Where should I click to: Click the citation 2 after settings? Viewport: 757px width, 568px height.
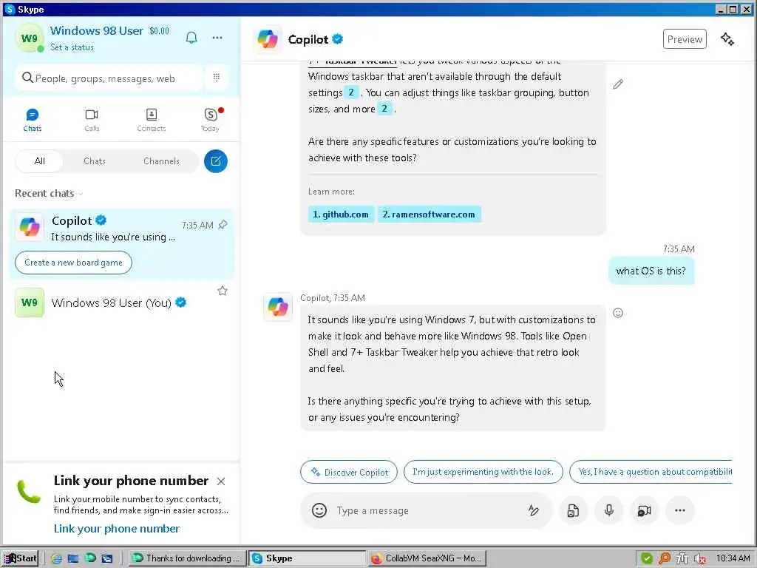351,92
